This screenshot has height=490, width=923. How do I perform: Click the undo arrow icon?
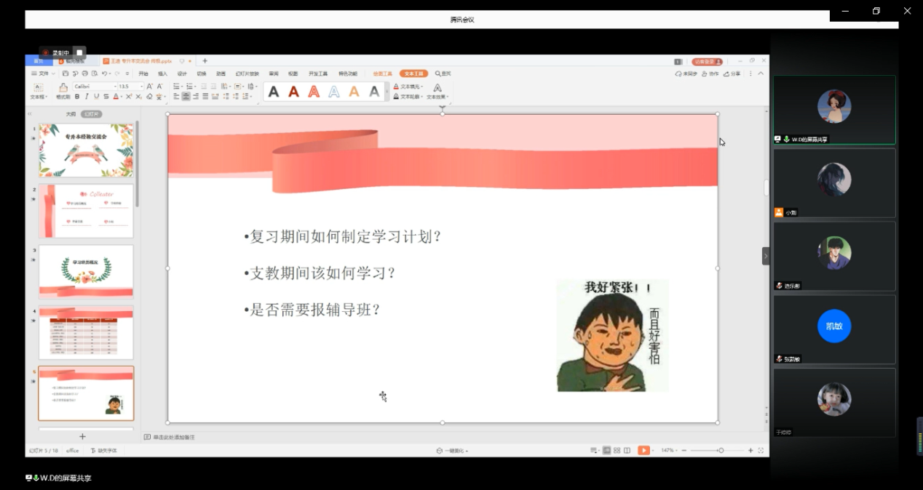(105, 73)
